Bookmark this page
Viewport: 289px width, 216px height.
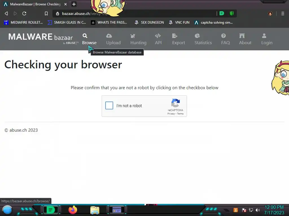(x=46, y=13)
